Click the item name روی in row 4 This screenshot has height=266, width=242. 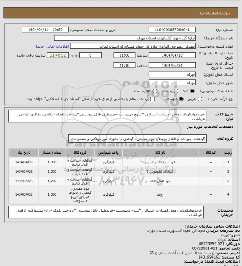160,195
